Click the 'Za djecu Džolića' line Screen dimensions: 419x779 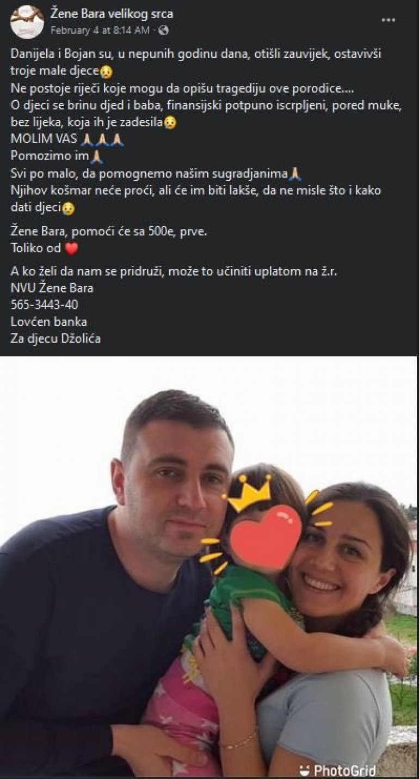(56, 338)
